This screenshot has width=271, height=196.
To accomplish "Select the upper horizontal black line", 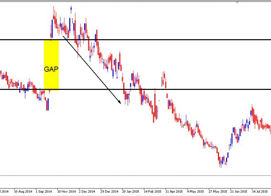I will coord(136,40).
